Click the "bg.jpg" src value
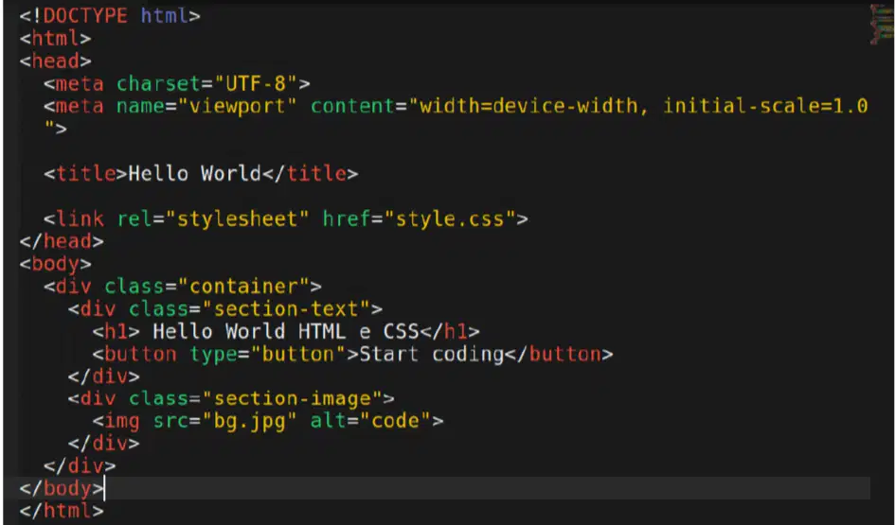 pyautogui.click(x=249, y=421)
